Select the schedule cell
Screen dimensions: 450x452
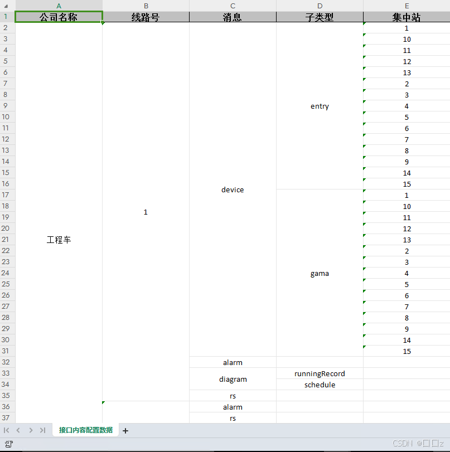[320, 385]
